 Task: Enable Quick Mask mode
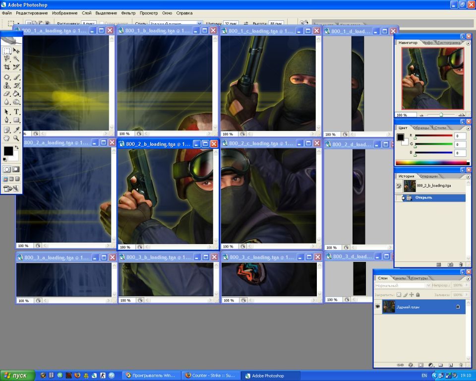point(16,169)
